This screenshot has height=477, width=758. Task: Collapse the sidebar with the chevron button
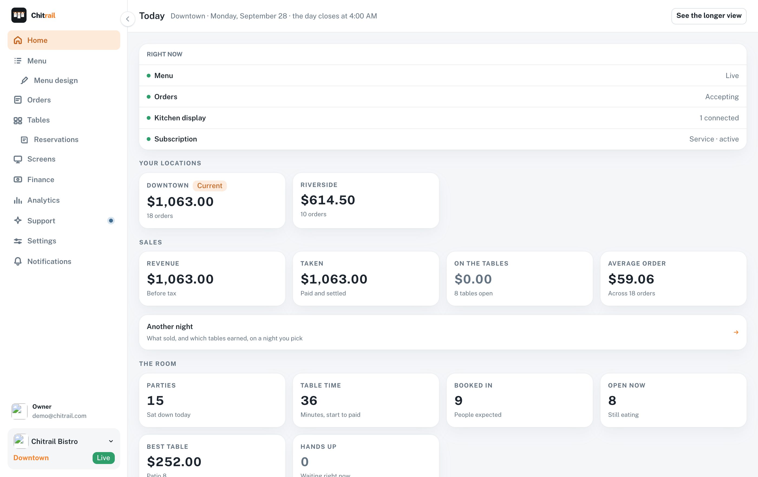[x=128, y=19]
